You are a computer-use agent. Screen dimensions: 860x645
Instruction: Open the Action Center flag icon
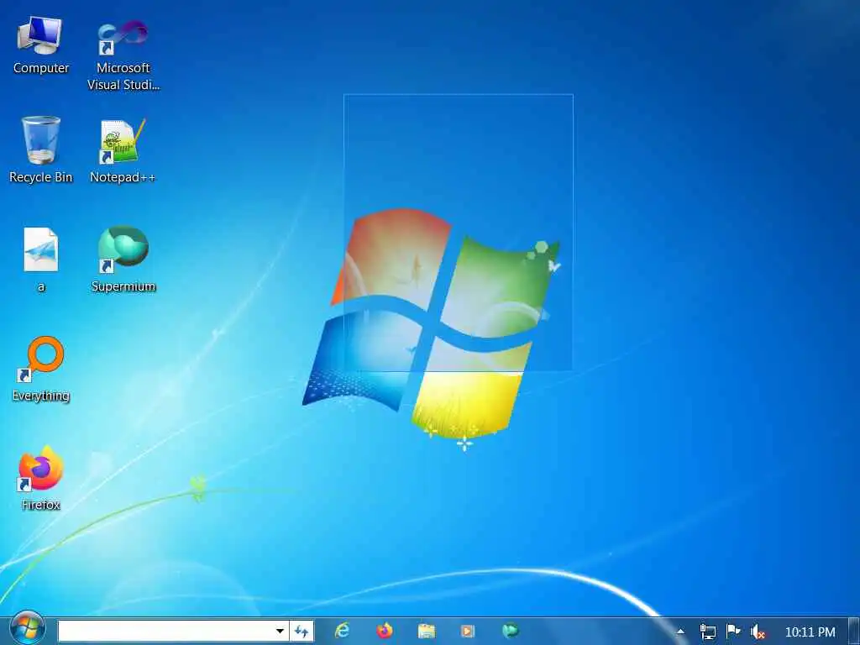click(732, 632)
